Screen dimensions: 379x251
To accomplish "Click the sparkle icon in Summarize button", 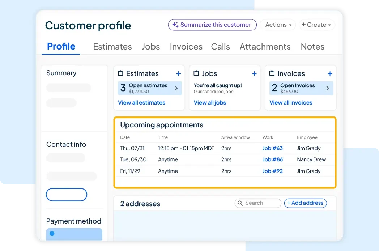I will 175,25.
